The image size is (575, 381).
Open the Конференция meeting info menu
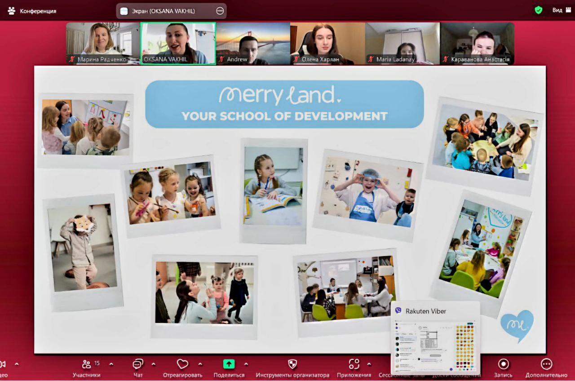click(x=32, y=11)
